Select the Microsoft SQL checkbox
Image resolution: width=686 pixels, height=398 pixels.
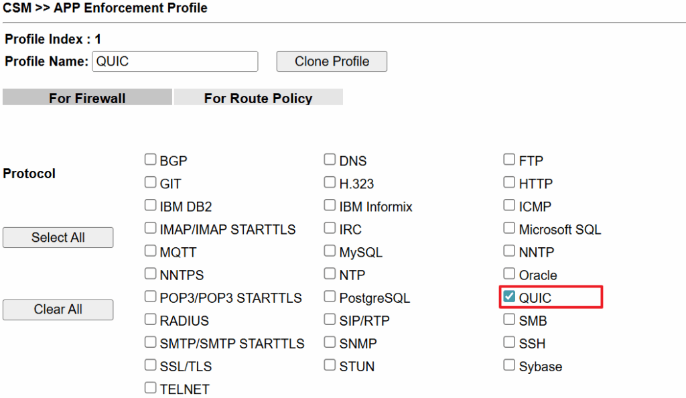509,228
